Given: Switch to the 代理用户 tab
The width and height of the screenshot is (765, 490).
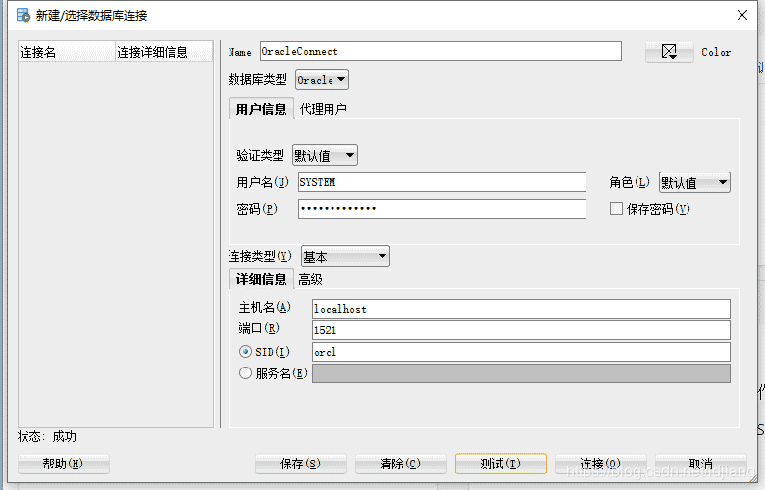Looking at the screenshot, I should click(323, 109).
